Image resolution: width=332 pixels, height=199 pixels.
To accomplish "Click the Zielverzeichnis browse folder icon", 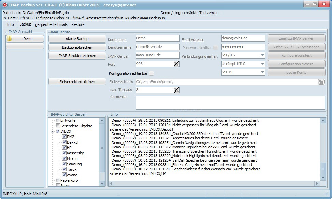I will point(321,82).
